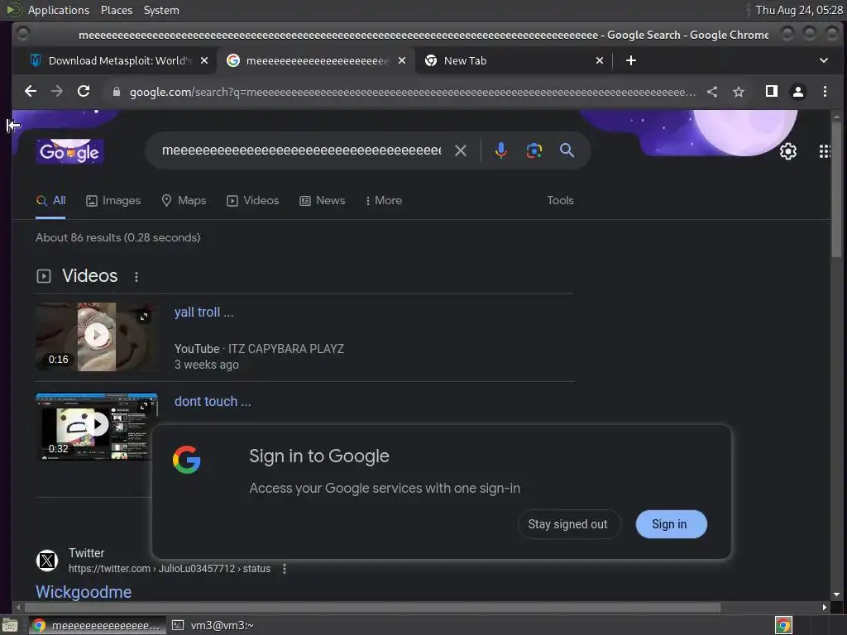
Task: Click the Google doodle logo
Action: click(69, 152)
